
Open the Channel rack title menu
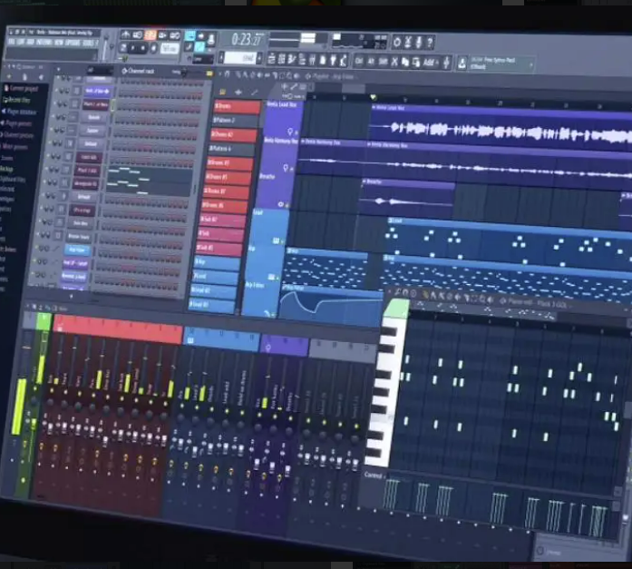[x=138, y=72]
